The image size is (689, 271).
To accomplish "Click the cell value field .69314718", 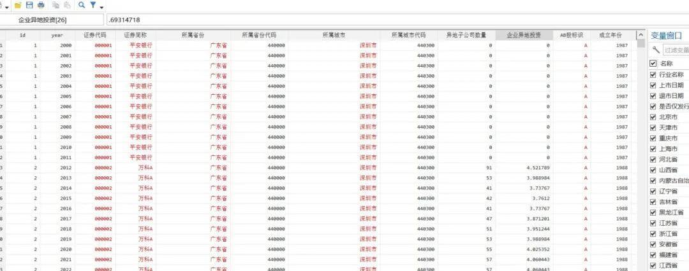I will click(397, 20).
